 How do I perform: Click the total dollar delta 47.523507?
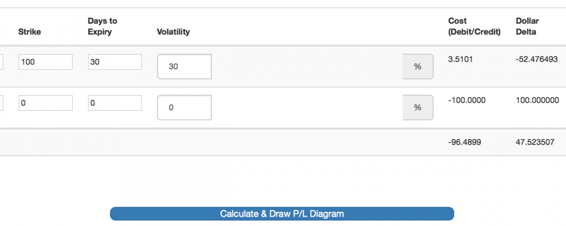[x=535, y=142]
